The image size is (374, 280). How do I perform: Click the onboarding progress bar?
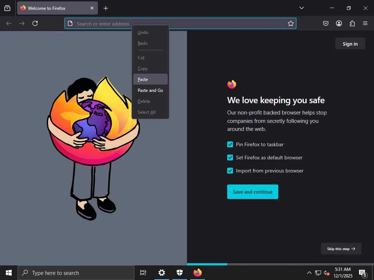(x=280, y=264)
